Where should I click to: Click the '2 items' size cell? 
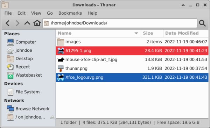click(154, 42)
